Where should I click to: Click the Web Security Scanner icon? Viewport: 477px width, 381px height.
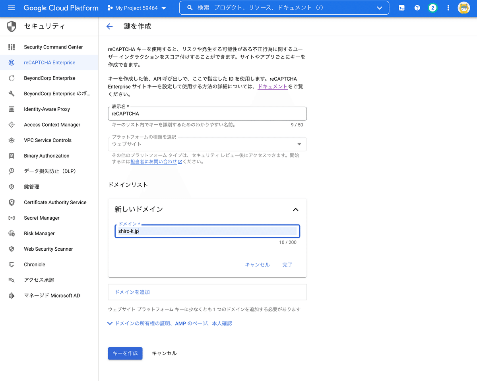pos(12,249)
